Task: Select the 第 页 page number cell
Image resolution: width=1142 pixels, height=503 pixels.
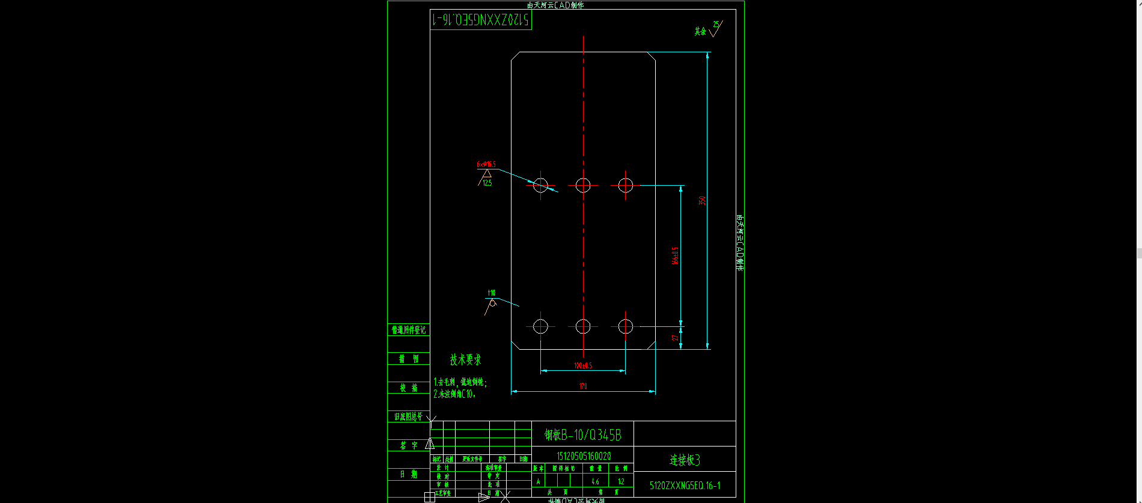Action: 608,492
